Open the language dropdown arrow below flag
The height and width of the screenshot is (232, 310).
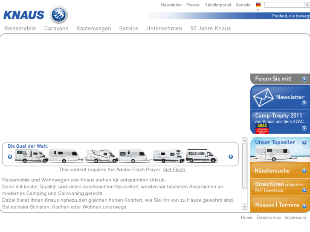[x=258, y=10]
